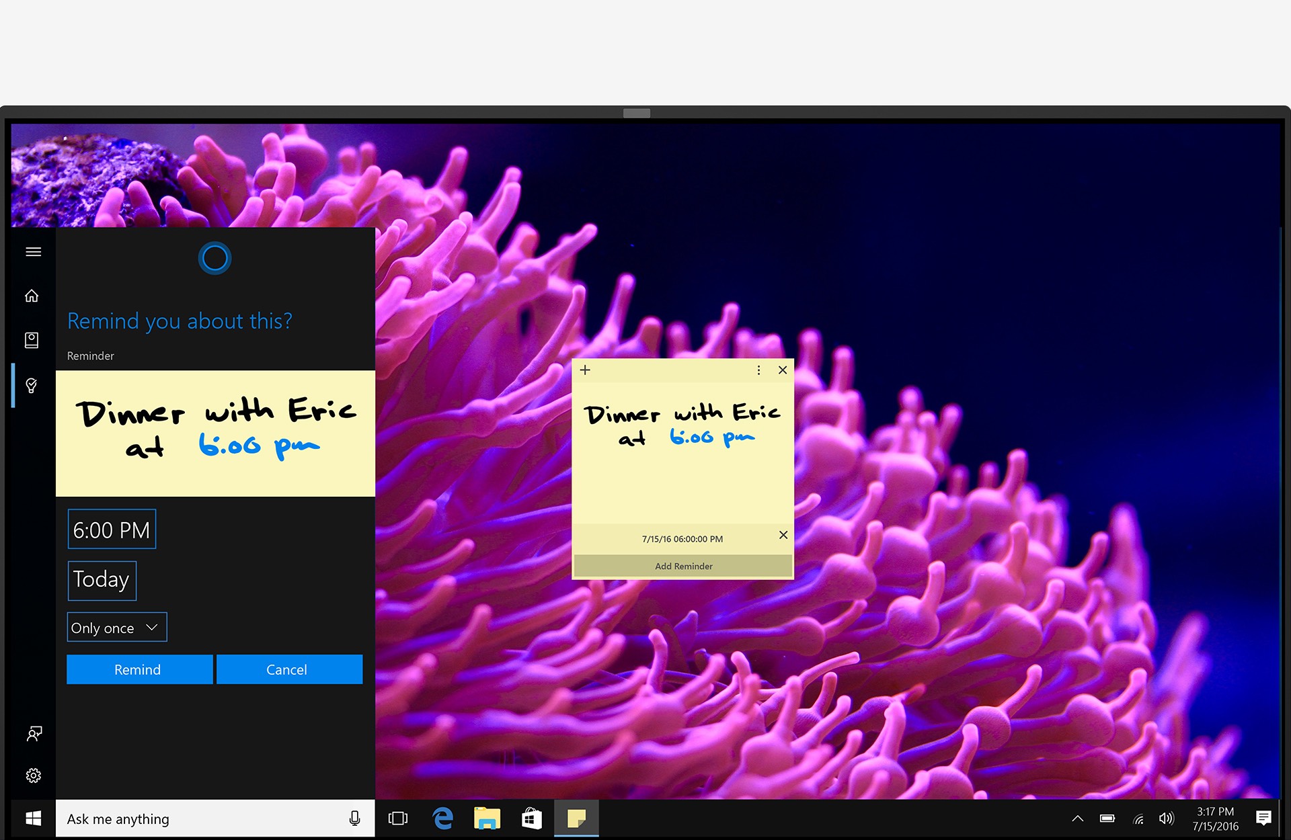
Task: Expand the Only once dropdown
Action: (117, 628)
